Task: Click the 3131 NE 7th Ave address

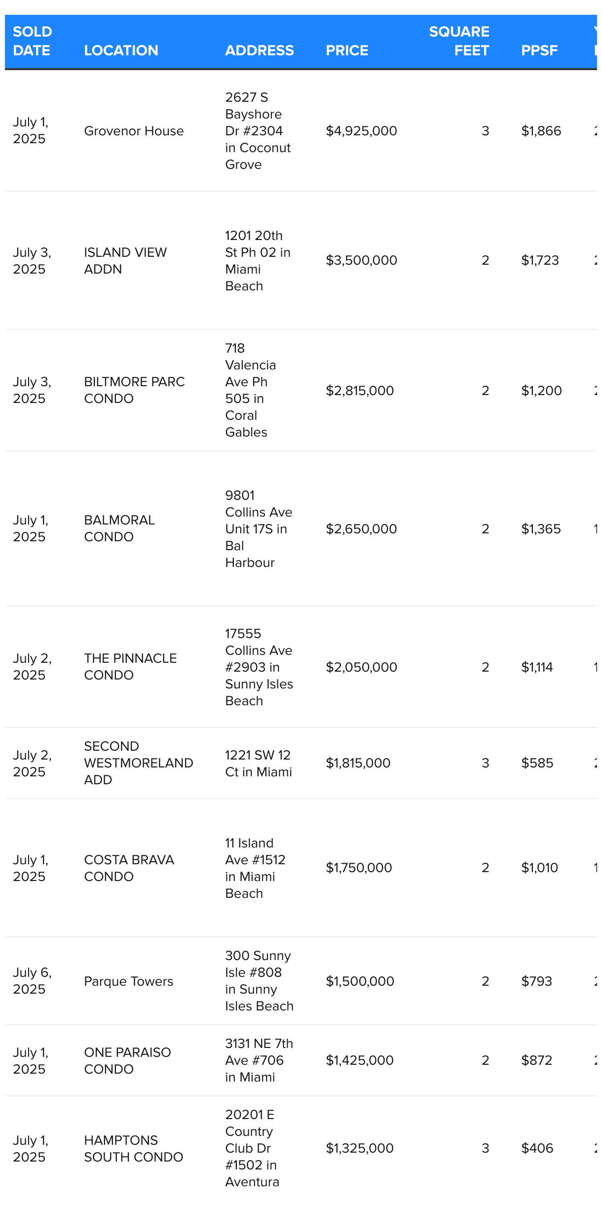Action: 259,1060
